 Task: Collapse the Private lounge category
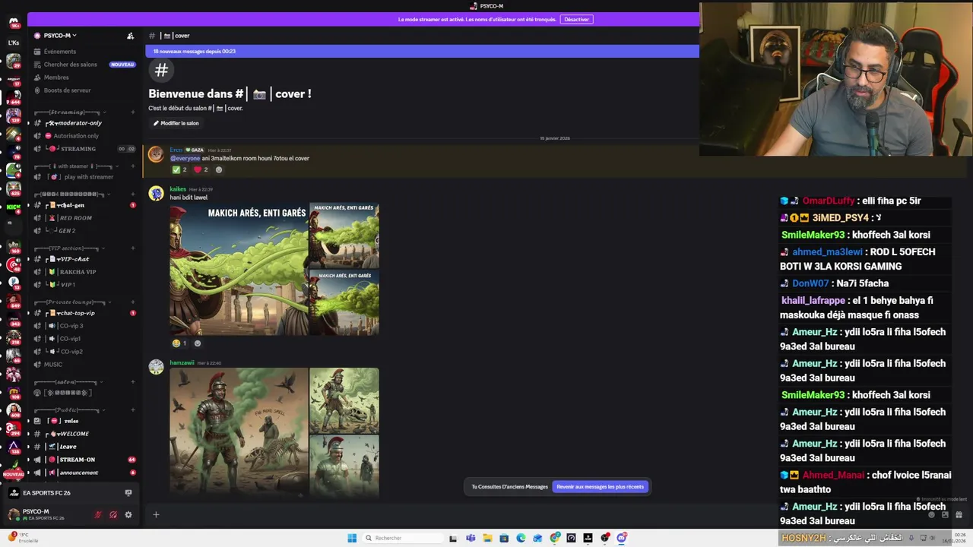point(74,302)
